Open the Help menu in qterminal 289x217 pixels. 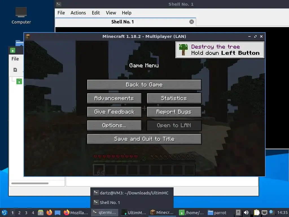click(127, 13)
